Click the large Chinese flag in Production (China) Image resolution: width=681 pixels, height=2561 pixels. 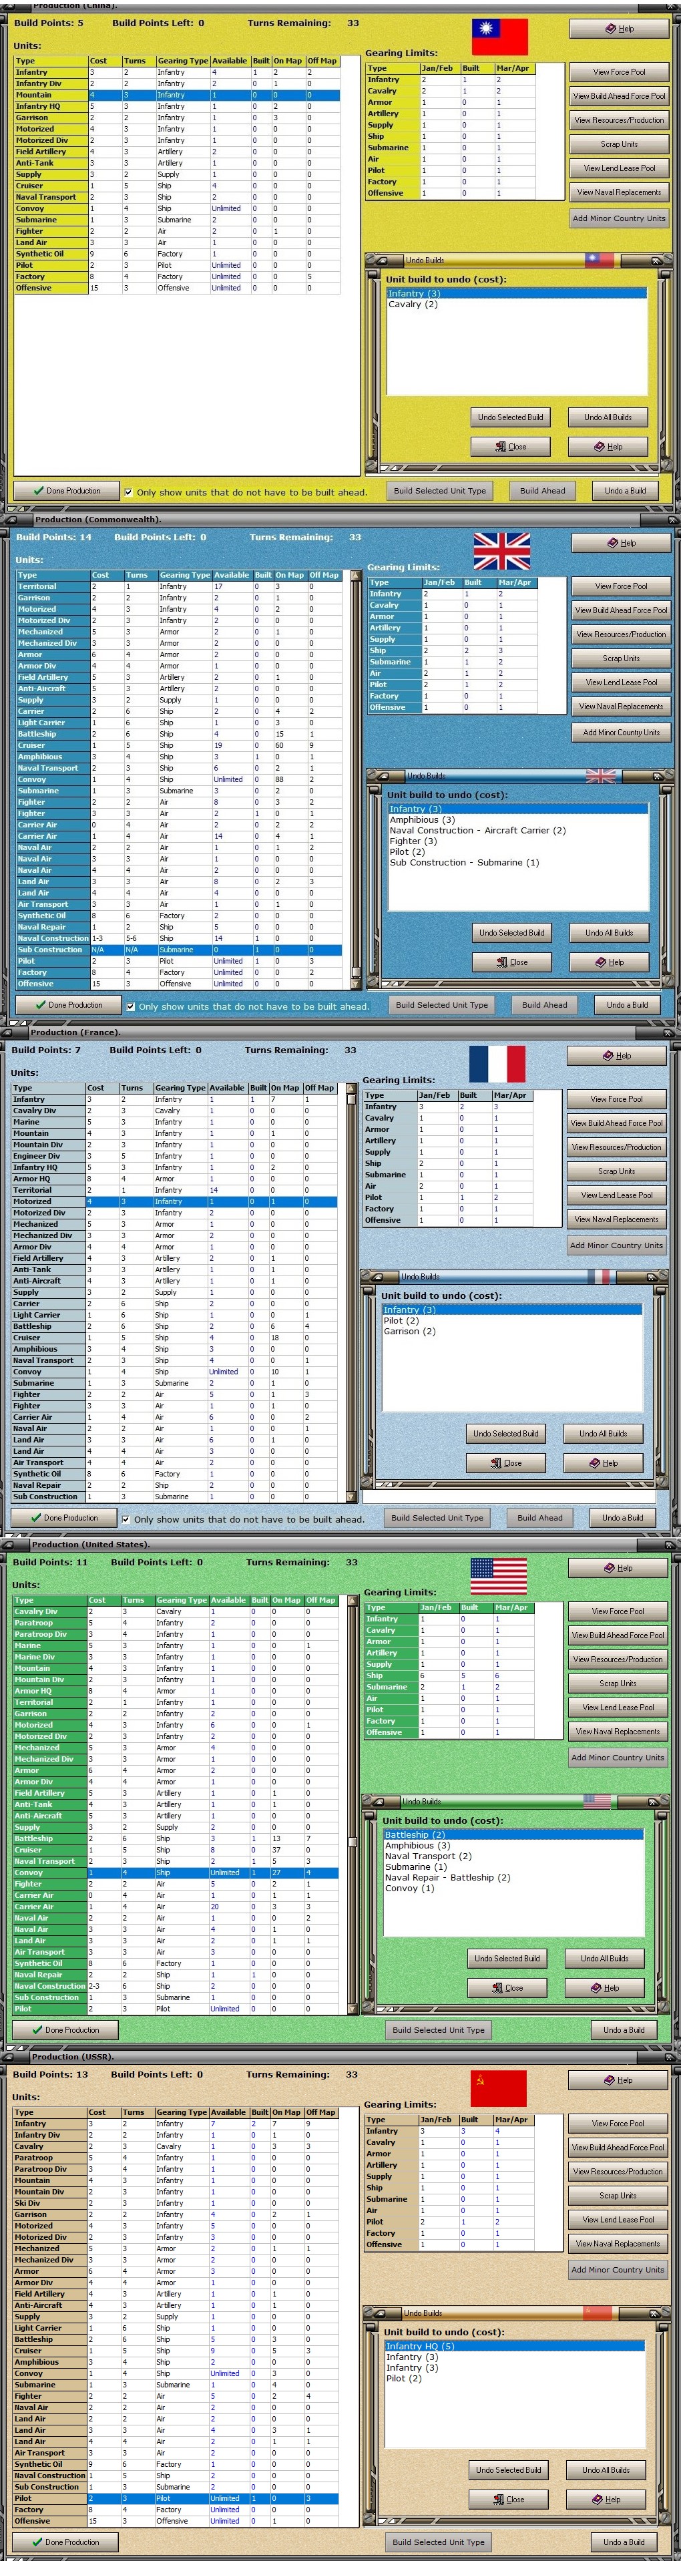point(499,37)
